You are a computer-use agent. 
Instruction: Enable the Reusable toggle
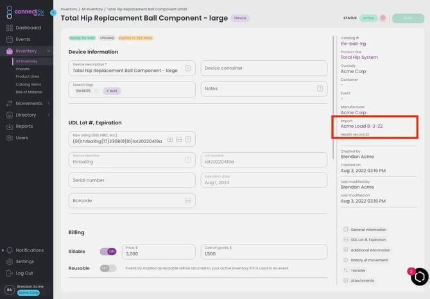pos(108,268)
